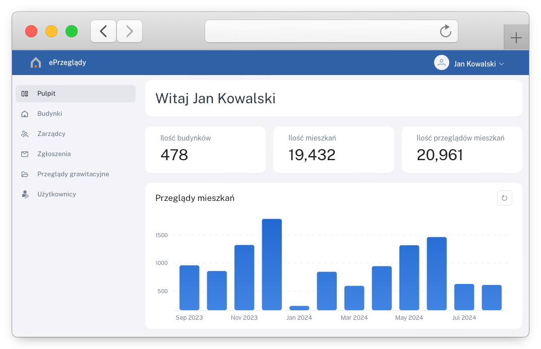Click the ePrzeglądy brand link

[68, 63]
